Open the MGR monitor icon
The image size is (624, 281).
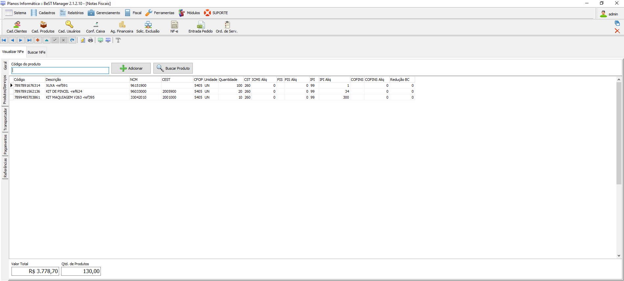click(108, 40)
